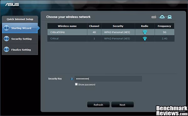Click the Show password label text
Viewport: 188px width, 116px height.
(86, 84)
